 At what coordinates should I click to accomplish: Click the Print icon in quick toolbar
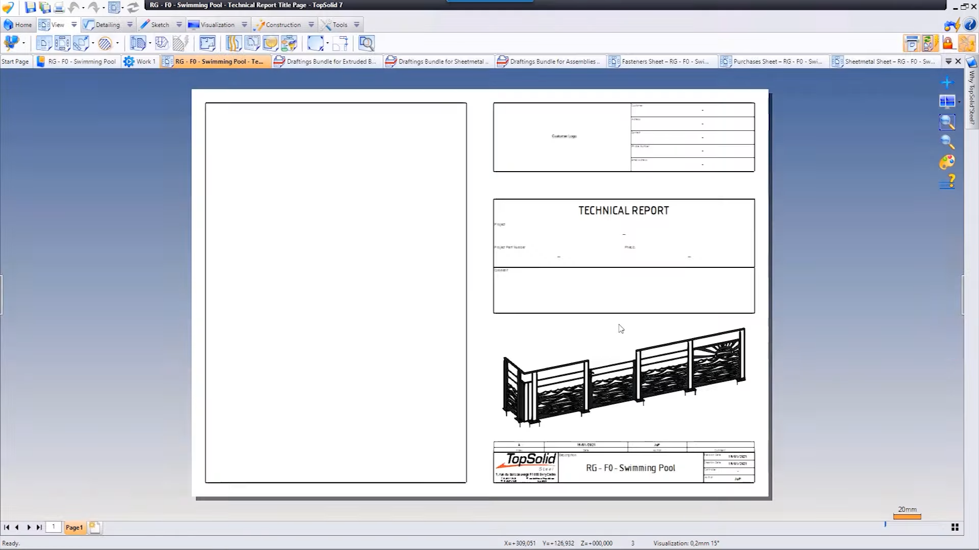(59, 7)
